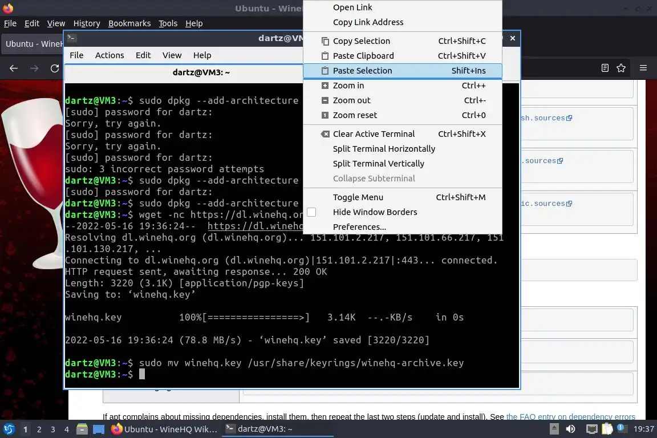This screenshot has width=657, height=438.
Task: Open the terminal Actions menu
Action: [109, 55]
